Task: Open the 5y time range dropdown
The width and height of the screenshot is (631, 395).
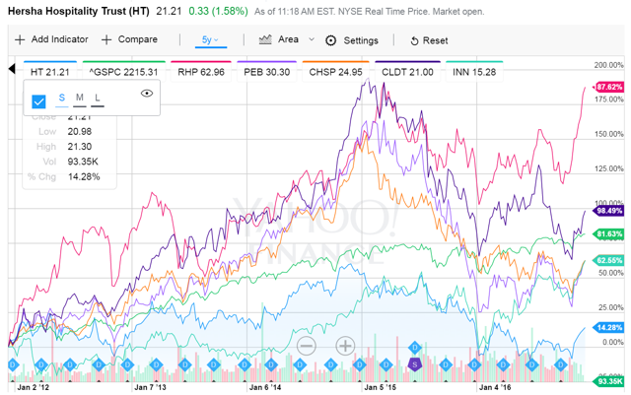Action: (210, 39)
